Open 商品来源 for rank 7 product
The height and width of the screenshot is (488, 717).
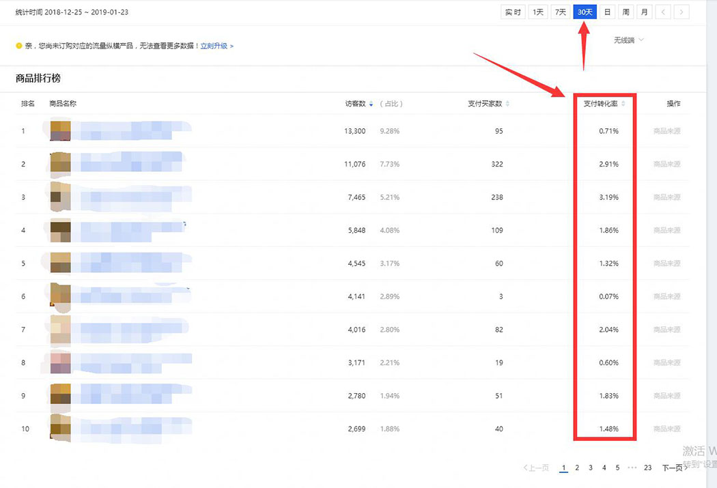click(x=666, y=330)
